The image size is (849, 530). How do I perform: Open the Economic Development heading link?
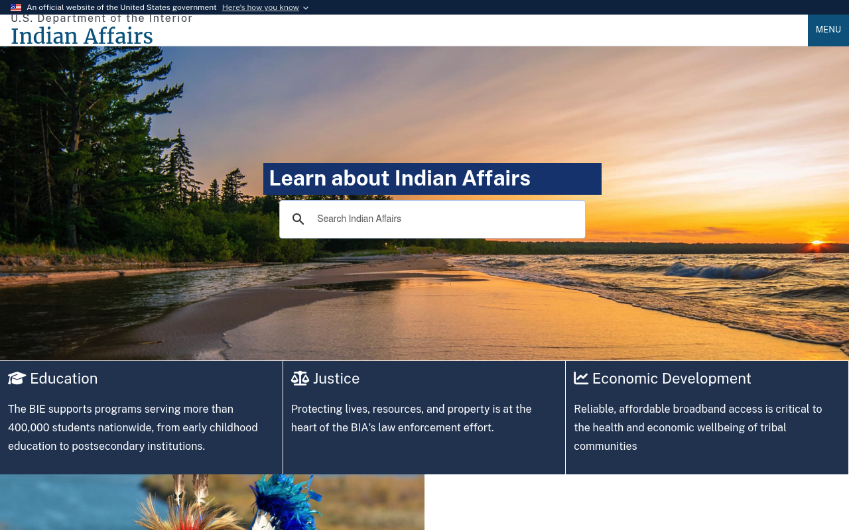coord(672,378)
